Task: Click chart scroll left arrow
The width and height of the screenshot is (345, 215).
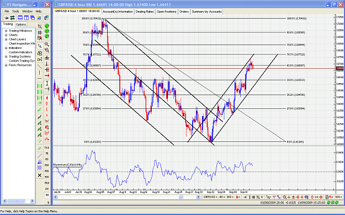Action: [x=56, y=197]
